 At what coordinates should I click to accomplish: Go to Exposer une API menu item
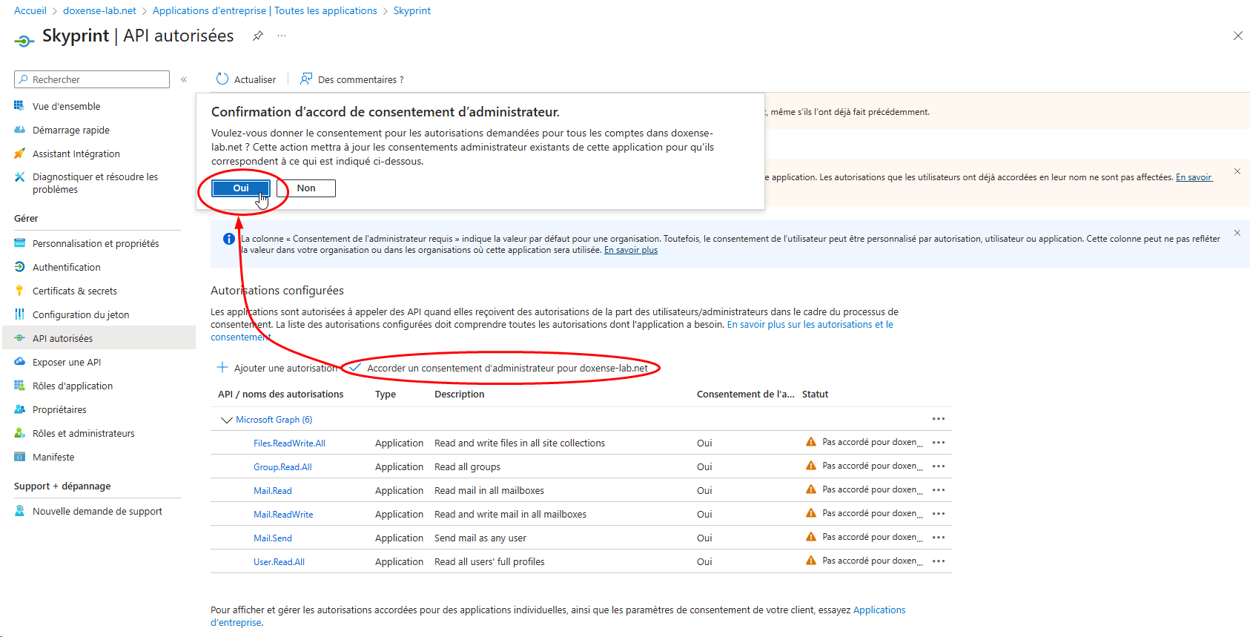[67, 362]
